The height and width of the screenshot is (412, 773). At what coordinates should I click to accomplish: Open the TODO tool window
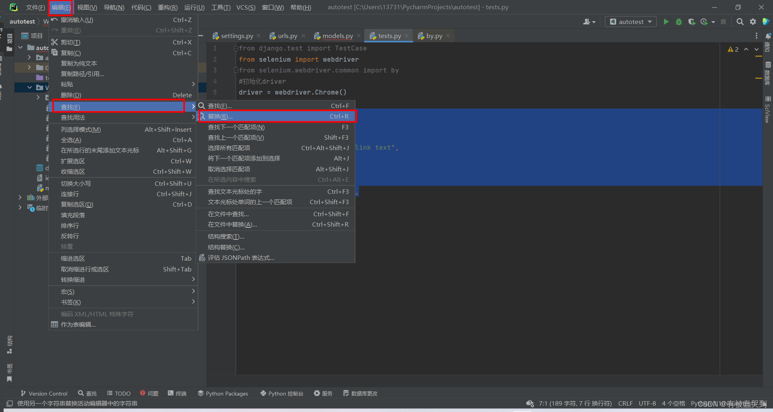tap(119, 393)
